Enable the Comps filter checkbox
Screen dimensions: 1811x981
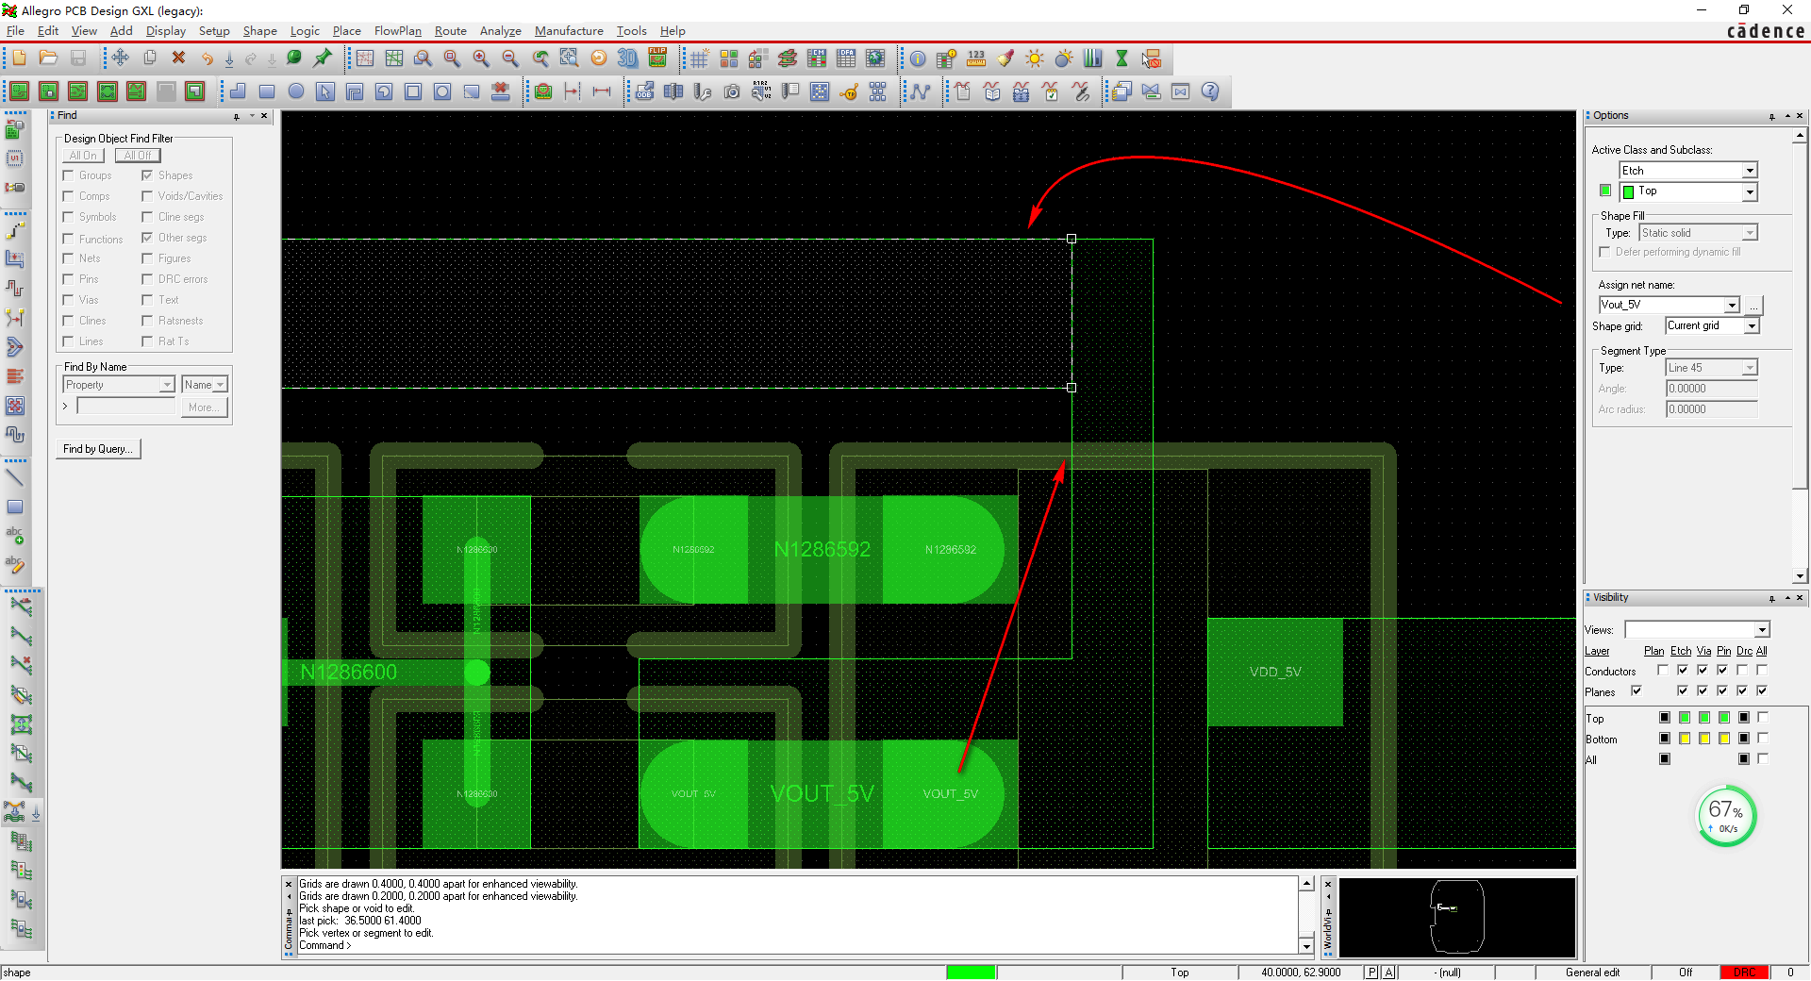pos(67,196)
